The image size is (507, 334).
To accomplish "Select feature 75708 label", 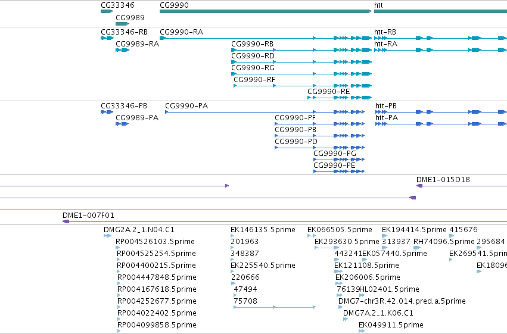I will pos(245,302).
